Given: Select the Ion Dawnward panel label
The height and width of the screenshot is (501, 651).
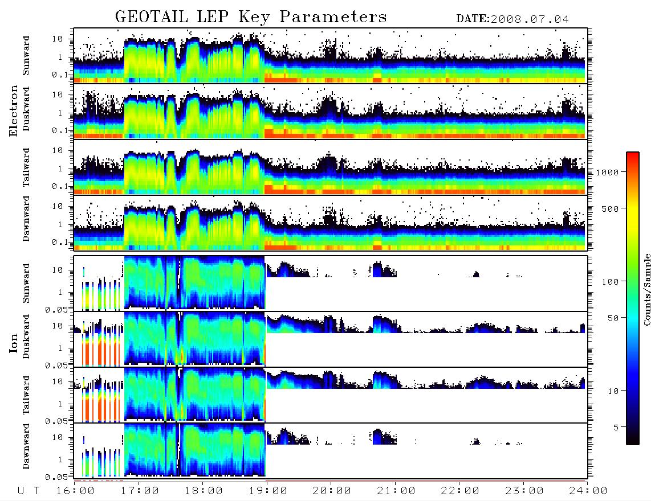Looking at the screenshot, I should (26, 446).
